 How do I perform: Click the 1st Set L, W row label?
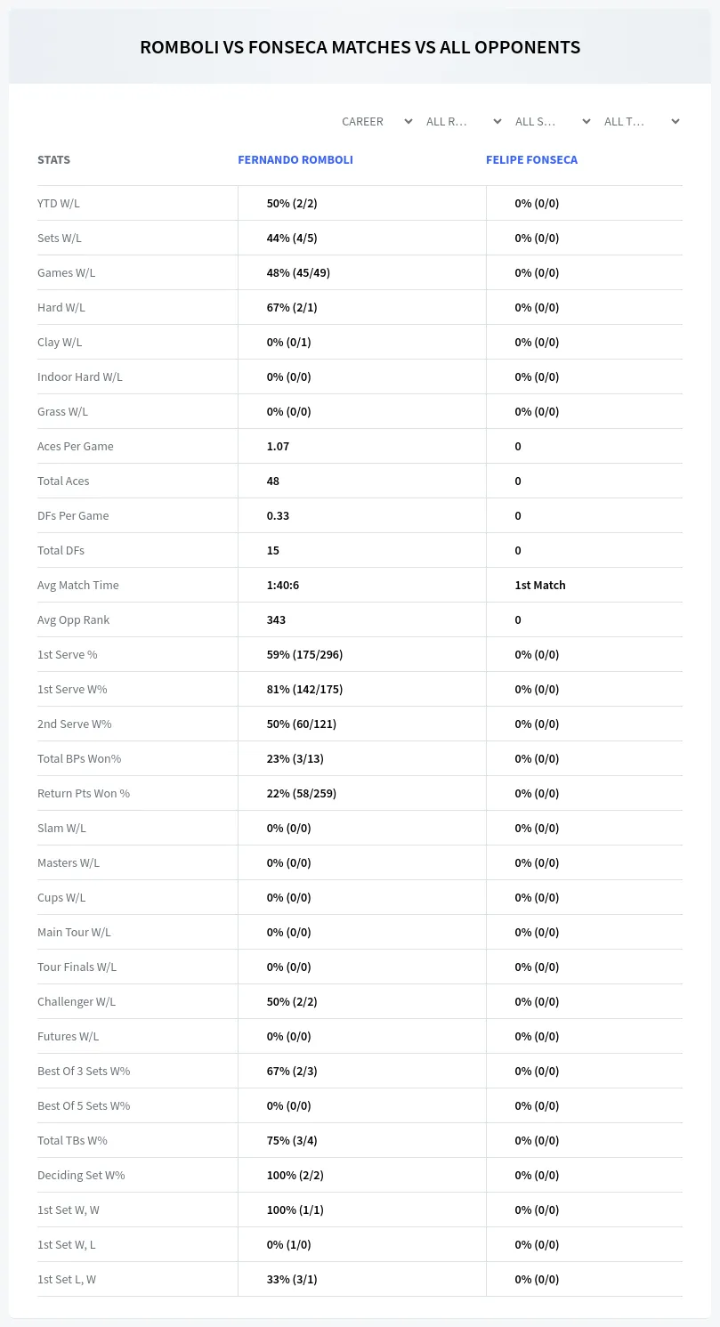(x=67, y=1279)
